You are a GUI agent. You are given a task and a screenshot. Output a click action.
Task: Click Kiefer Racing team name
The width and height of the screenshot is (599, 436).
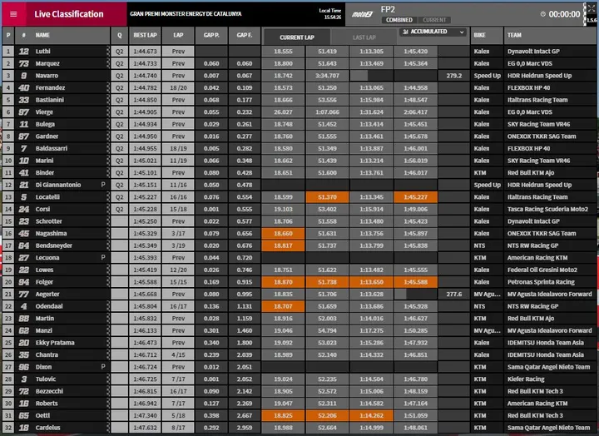(x=526, y=379)
